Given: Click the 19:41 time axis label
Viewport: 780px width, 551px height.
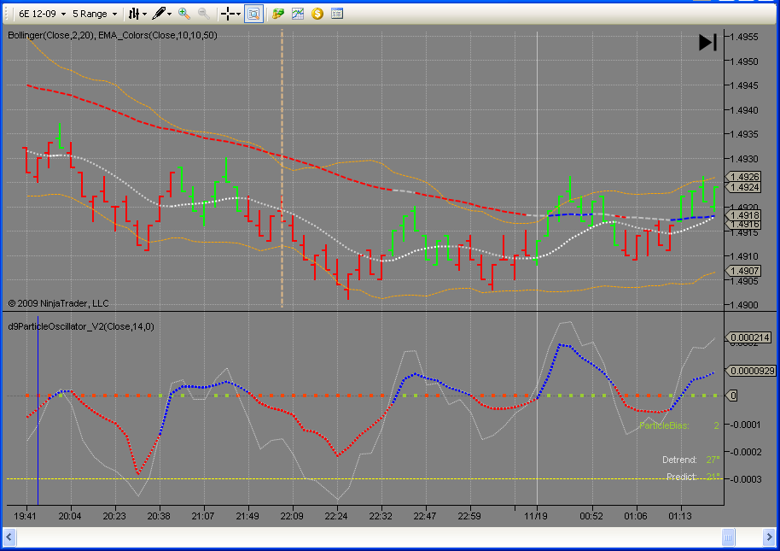Looking at the screenshot, I should point(25,516).
